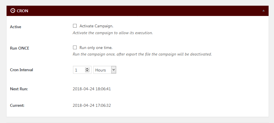Tick the Run only one time checkbox

pos(75,48)
